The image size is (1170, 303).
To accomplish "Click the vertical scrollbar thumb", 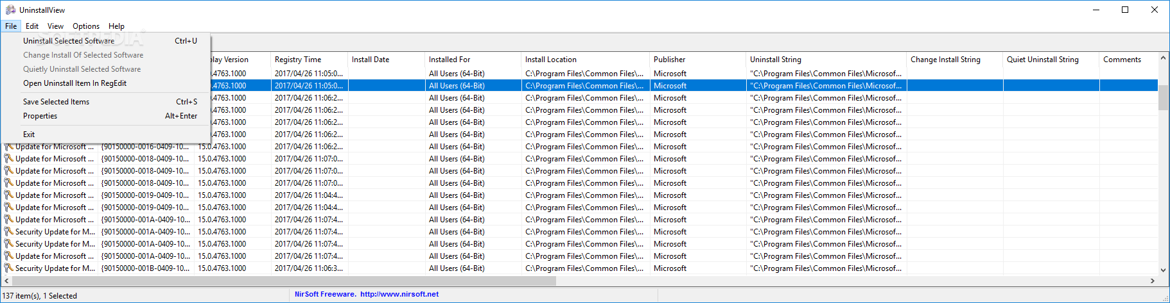I will click(1163, 97).
